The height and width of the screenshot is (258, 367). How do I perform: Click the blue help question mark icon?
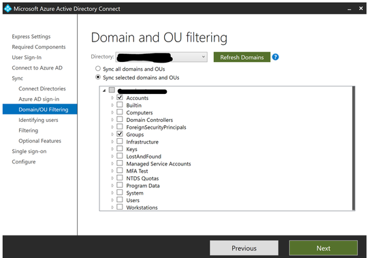pyautogui.click(x=276, y=57)
